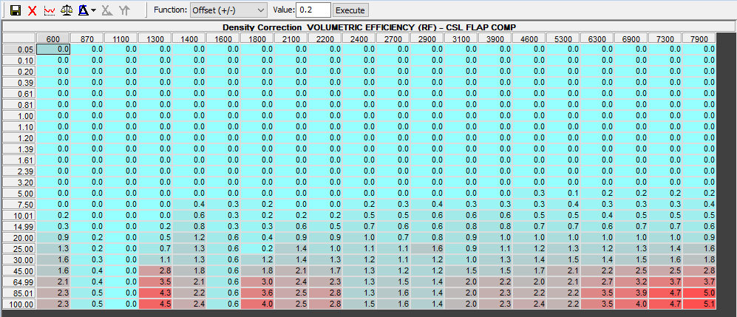This screenshot has height=317, width=737.
Task: Open the red line graph view icon
Action: 49,10
